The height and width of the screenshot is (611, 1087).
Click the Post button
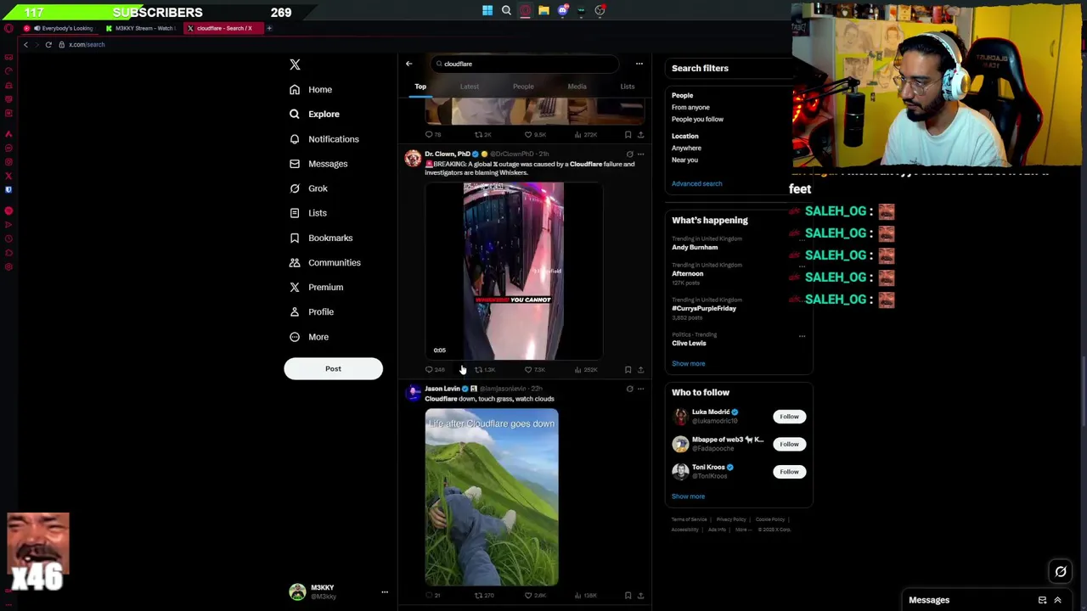coord(333,368)
